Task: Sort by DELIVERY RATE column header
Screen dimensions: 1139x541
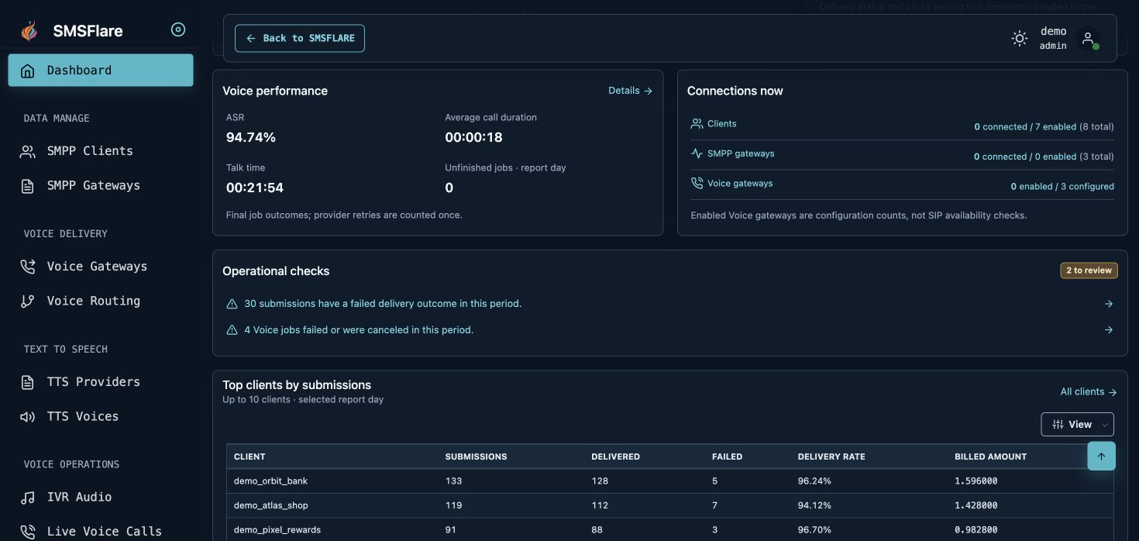Action: (831, 457)
